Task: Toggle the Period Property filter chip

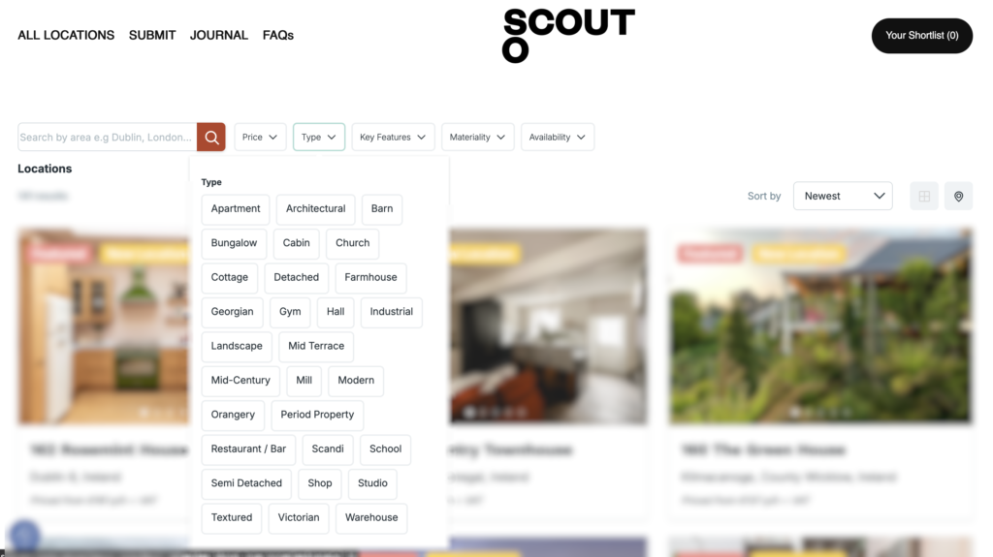Action: (317, 415)
